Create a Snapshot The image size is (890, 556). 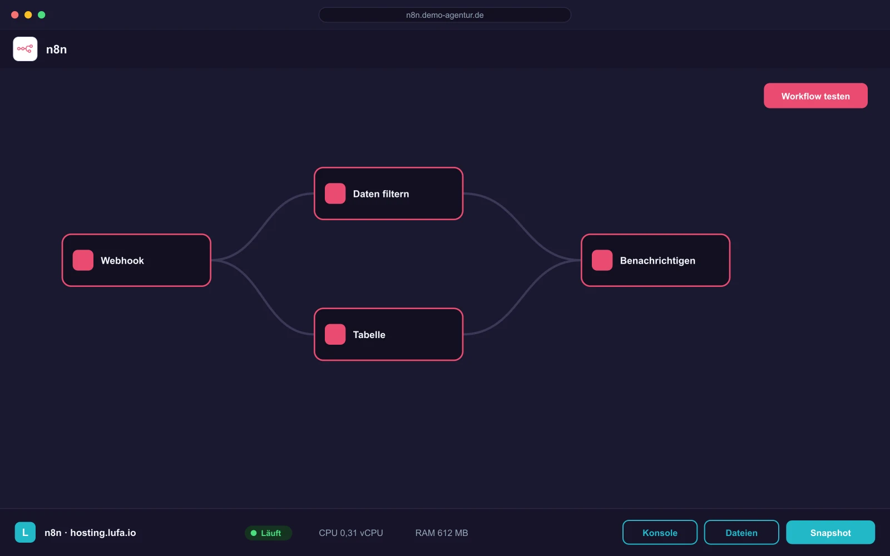tap(830, 532)
